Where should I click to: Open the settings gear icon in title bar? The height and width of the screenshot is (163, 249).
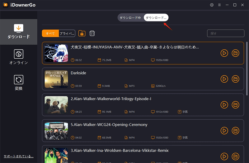(x=212, y=5)
